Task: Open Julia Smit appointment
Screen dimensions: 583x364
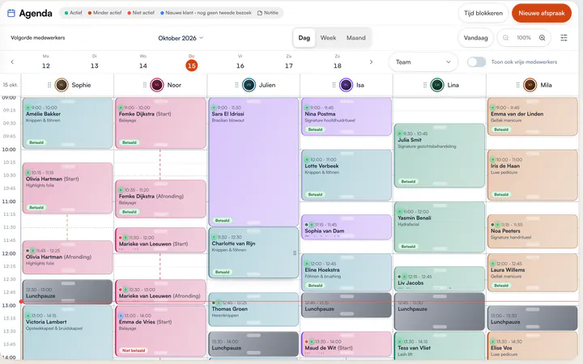Action: click(439, 155)
